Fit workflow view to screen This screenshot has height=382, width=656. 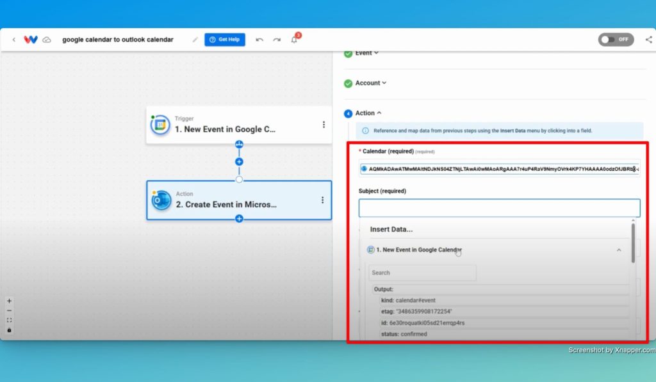9,320
